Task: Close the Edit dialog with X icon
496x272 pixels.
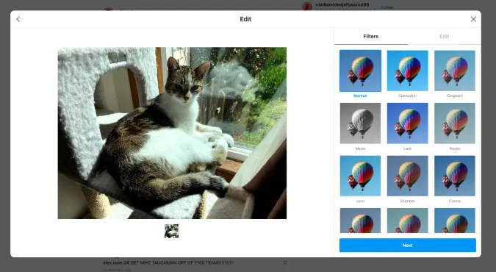Action: click(x=473, y=19)
